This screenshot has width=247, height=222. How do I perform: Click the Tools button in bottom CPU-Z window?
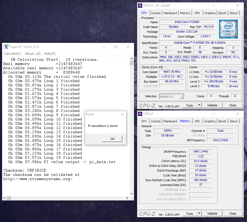[x=190, y=214]
